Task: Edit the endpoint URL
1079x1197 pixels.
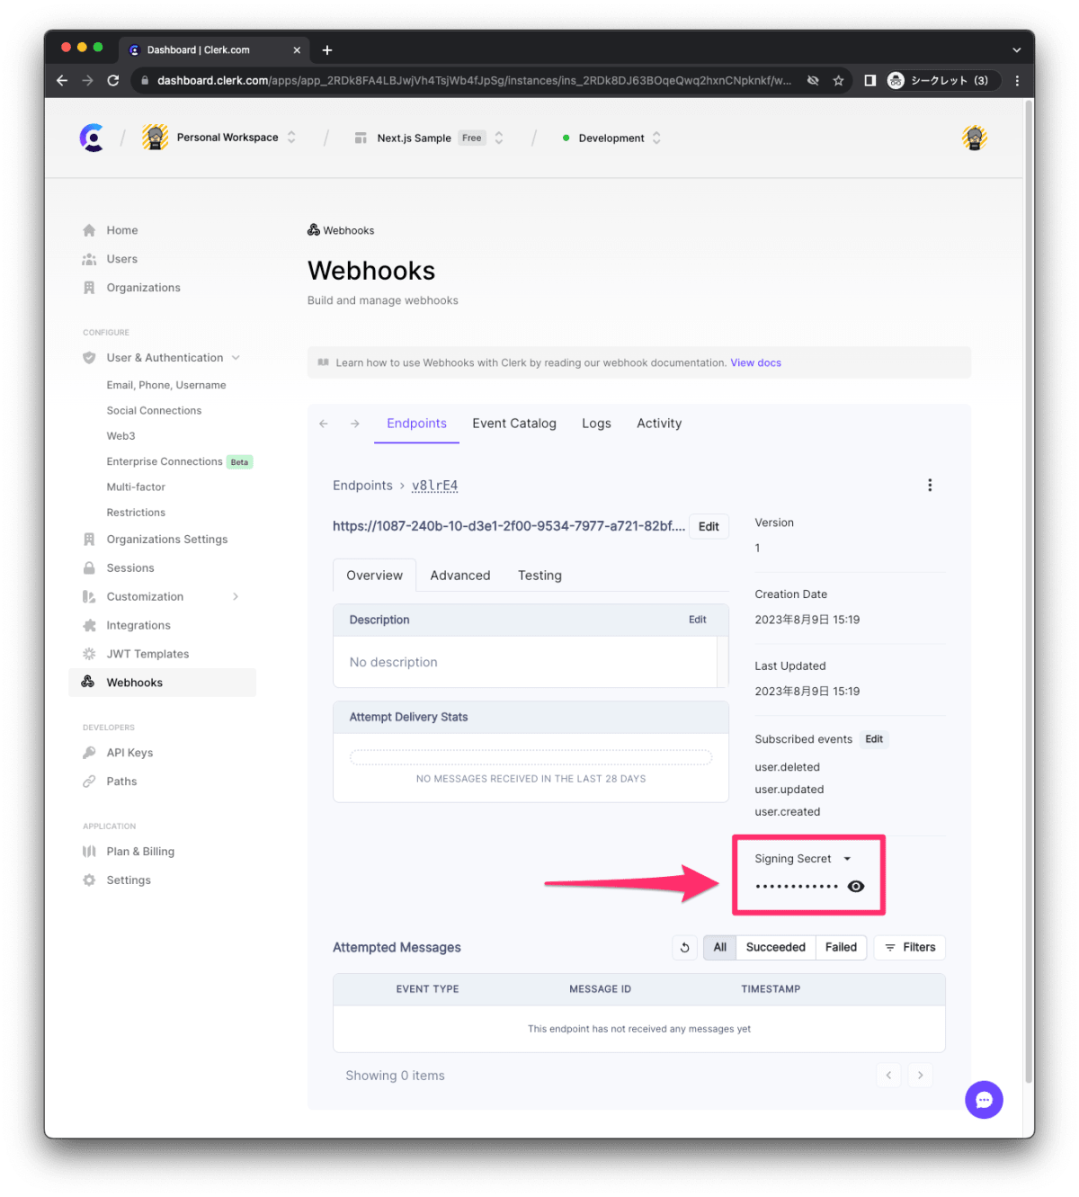Action: [709, 527]
